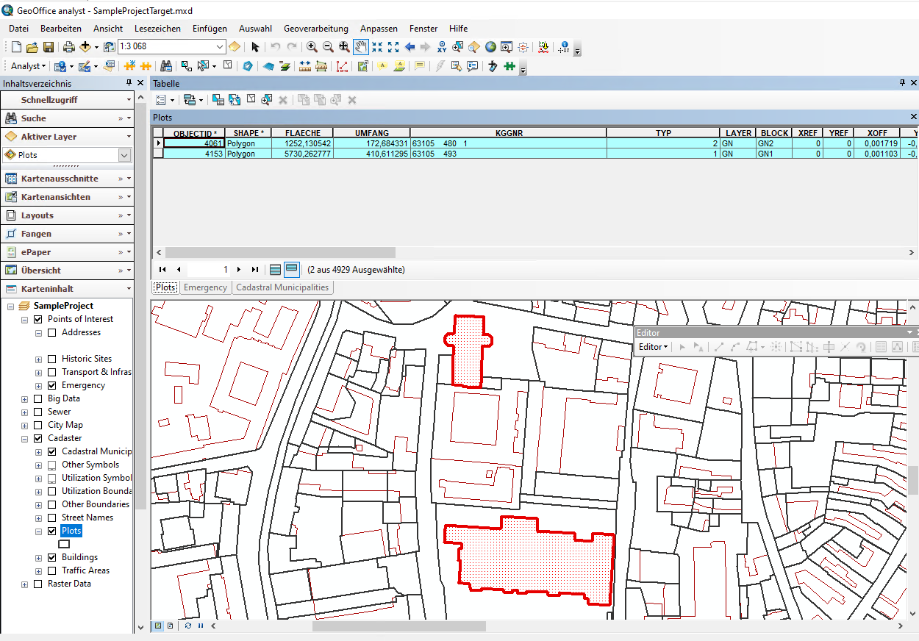
Task: Click the Zoom In magnifier tool
Action: tap(312, 47)
